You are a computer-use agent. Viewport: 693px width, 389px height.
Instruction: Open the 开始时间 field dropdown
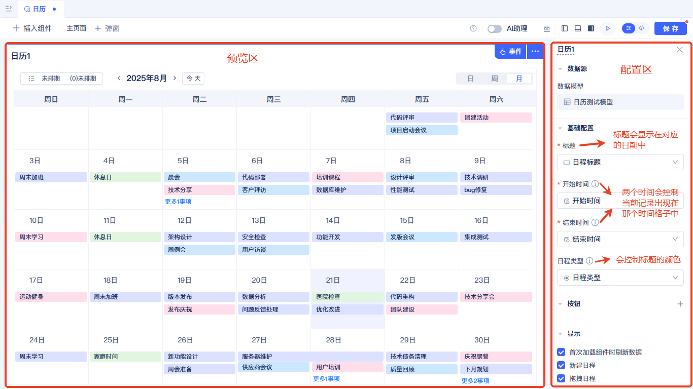[x=620, y=201]
